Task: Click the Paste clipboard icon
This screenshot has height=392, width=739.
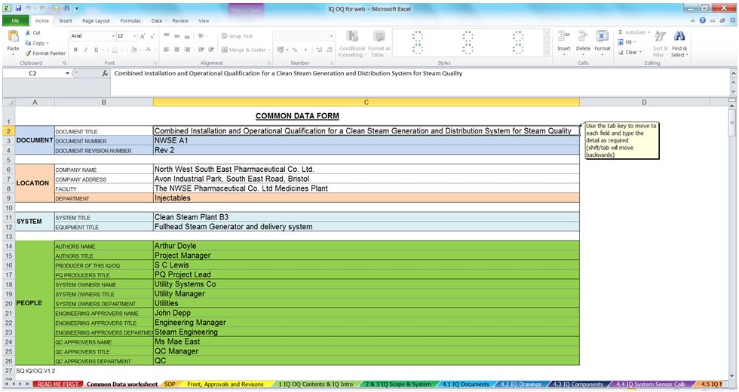Action: pyautogui.click(x=14, y=37)
